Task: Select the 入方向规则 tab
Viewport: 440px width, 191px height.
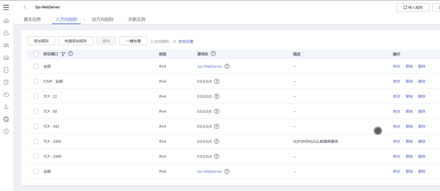Action: (x=66, y=19)
